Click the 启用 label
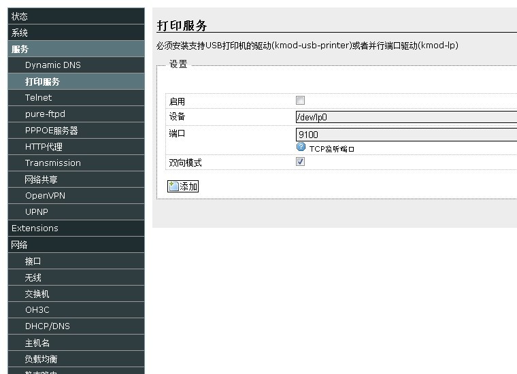This screenshot has height=374, width=517. coord(177,101)
